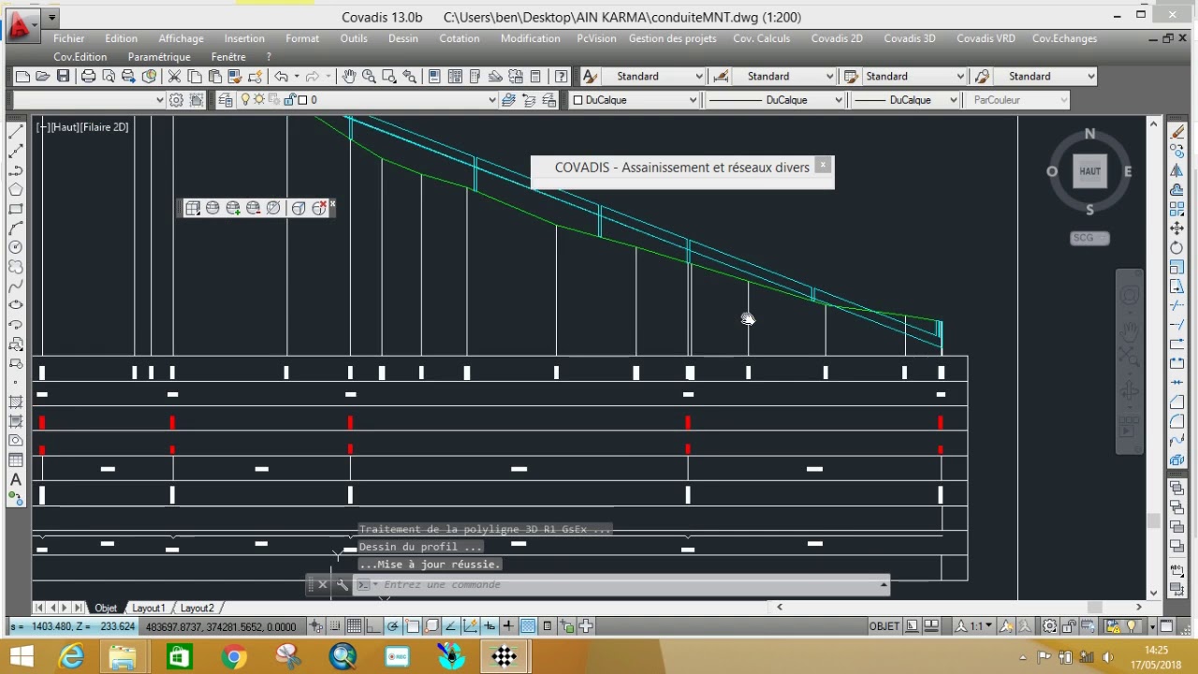Image resolution: width=1198 pixels, height=674 pixels.
Task: Select the Polygon drawing tool
Action: point(16,190)
